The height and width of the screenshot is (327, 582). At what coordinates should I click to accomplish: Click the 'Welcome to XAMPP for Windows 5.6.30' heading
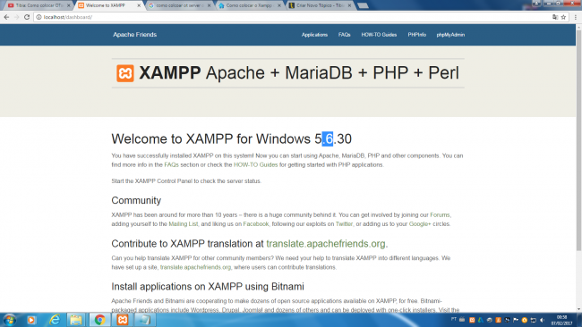(232, 138)
